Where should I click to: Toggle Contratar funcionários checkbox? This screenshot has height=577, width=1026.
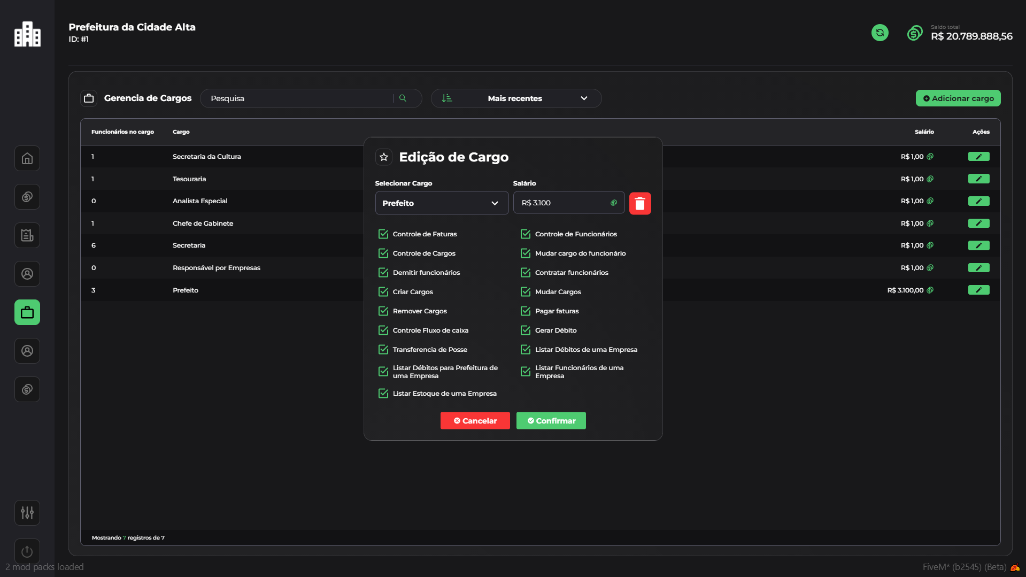click(x=525, y=272)
